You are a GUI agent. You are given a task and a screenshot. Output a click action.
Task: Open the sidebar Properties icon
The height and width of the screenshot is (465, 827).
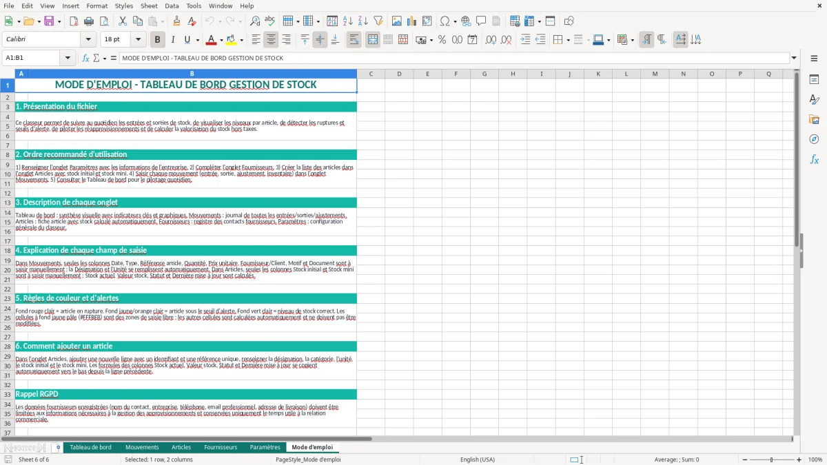[814, 80]
